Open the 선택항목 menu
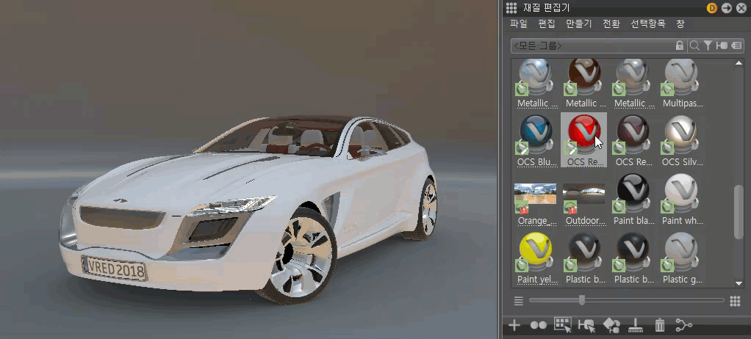 tap(648, 23)
